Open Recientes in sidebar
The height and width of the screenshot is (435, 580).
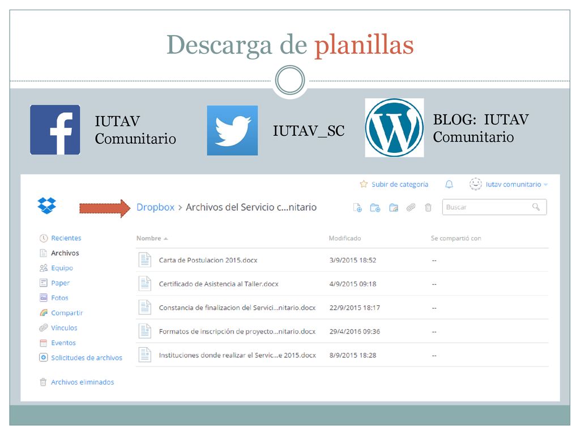pyautogui.click(x=66, y=238)
